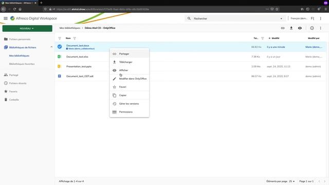This screenshot has width=329, height=185.
Task: Open the top-right app header more menu
Action: tap(320, 18)
